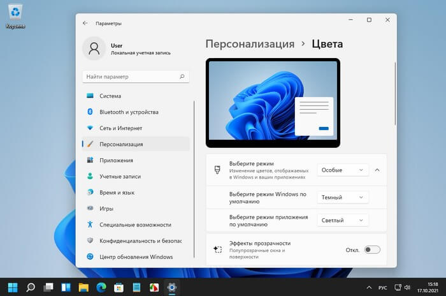The width and height of the screenshot is (446, 296).
Task: Maximize the Параметры window
Action: coord(369,20)
